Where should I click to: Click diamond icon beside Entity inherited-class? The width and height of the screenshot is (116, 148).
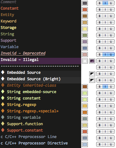click(x=3, y=85)
